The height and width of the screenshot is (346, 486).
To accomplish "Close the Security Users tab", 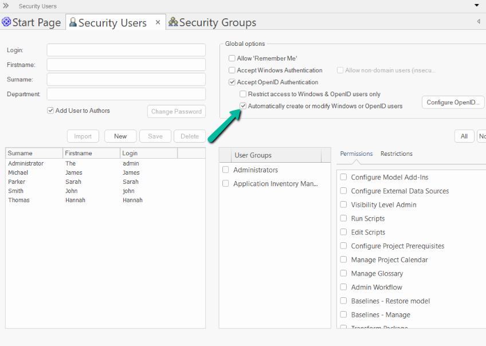I will point(158,22).
